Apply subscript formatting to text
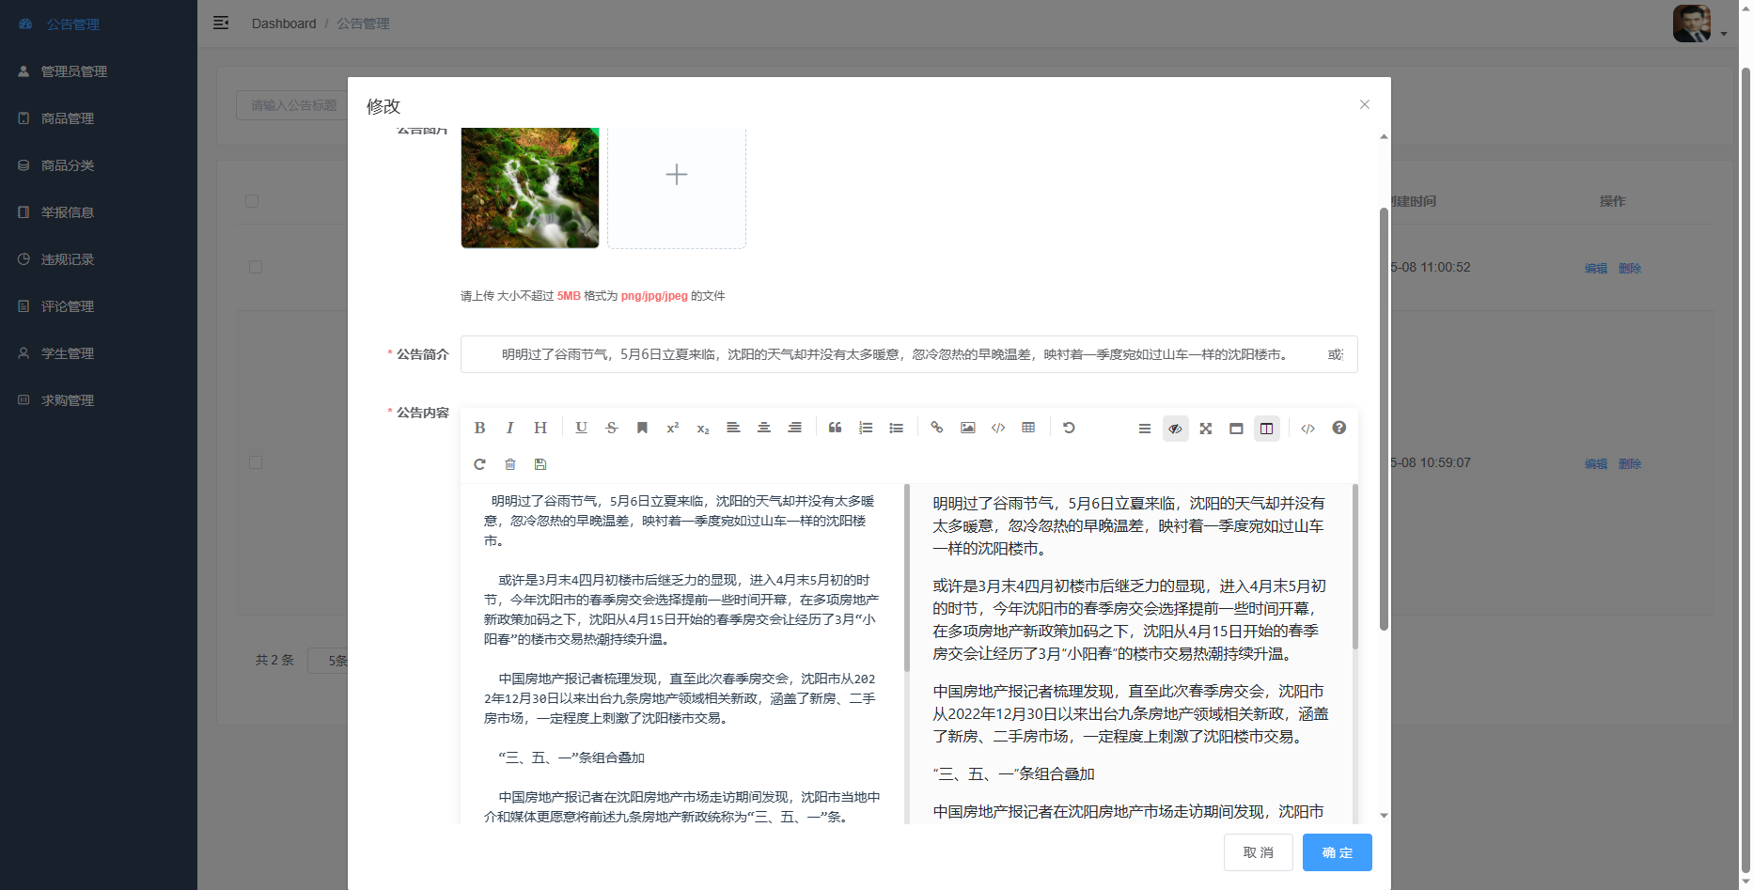 coord(702,428)
